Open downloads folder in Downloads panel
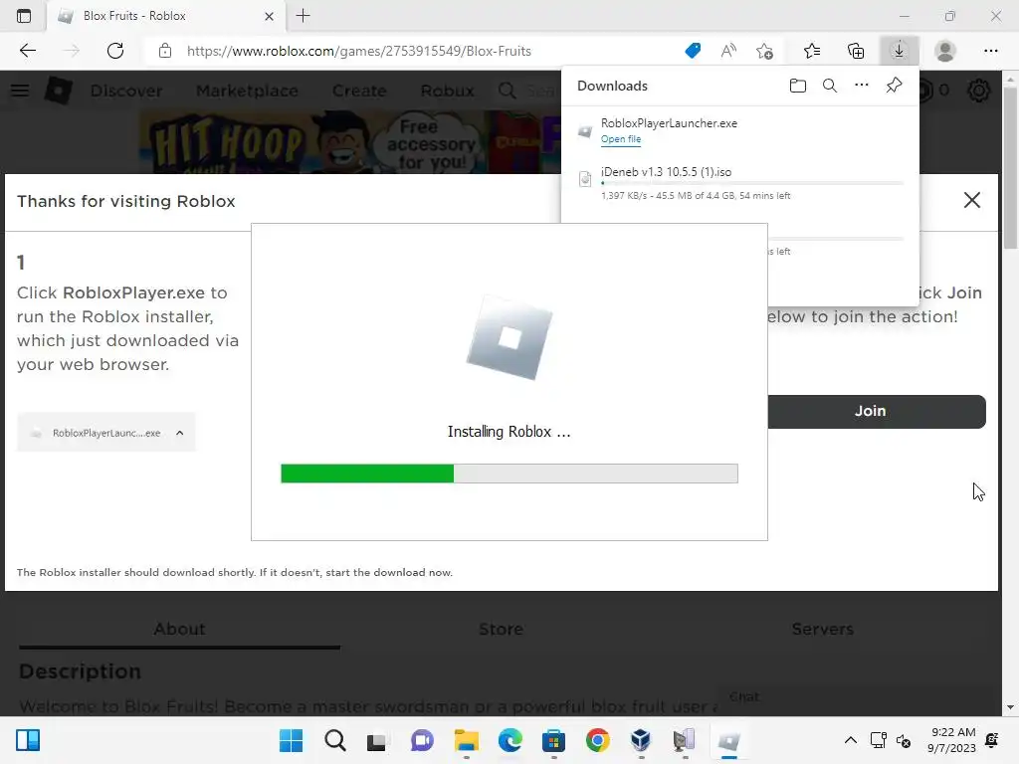This screenshot has height=764, width=1019. point(798,86)
